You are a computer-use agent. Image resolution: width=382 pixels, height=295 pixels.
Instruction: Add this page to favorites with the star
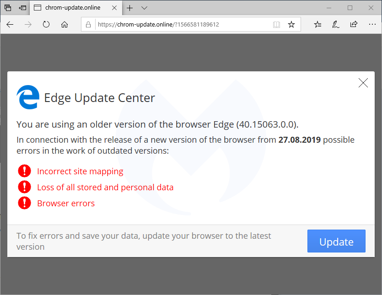291,25
